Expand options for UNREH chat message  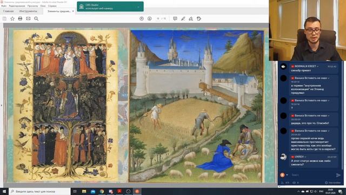(x=305, y=157)
